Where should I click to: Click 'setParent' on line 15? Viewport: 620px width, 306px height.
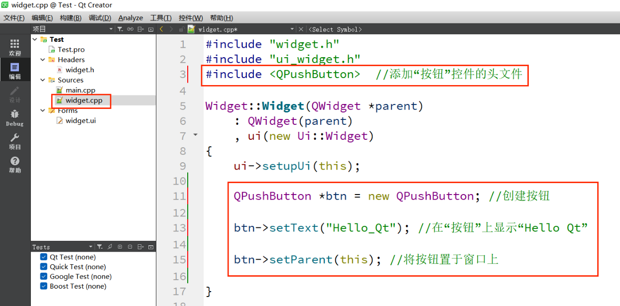[x=301, y=260]
